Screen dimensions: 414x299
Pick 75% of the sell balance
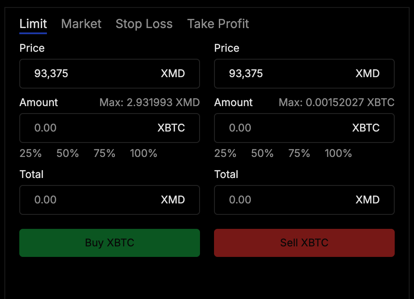coord(299,153)
